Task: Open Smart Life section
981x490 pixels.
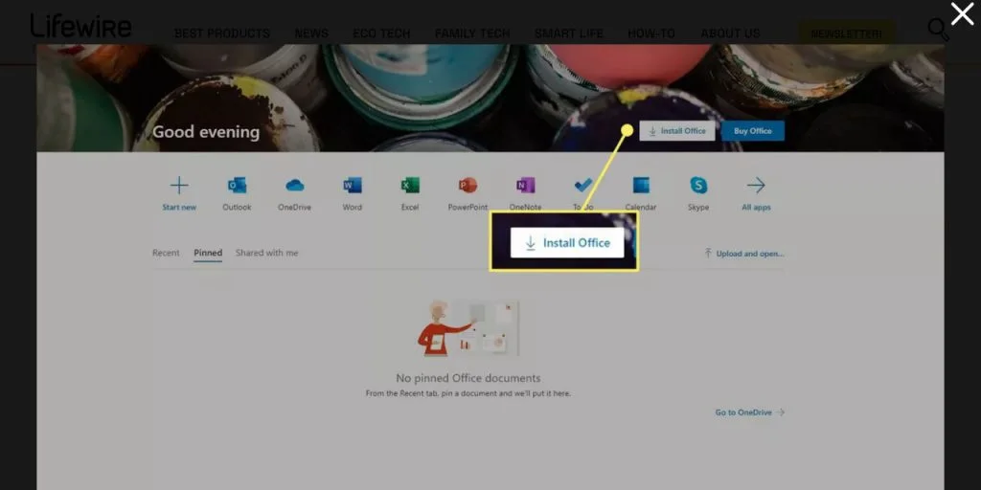Action: click(569, 33)
